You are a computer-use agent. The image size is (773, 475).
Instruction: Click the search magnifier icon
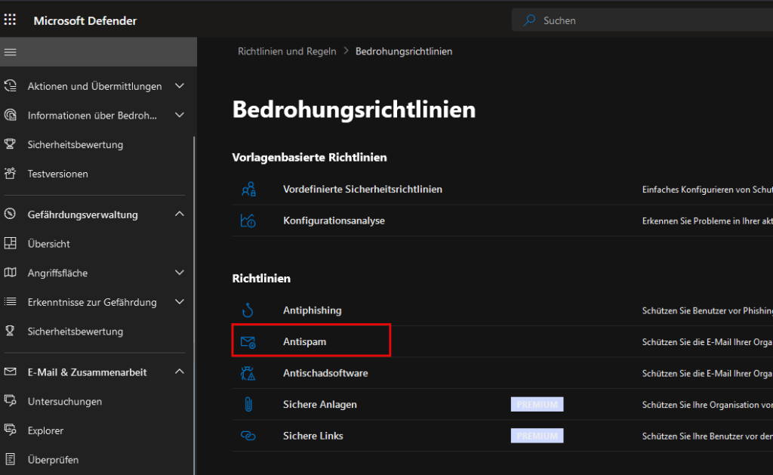[x=529, y=20]
